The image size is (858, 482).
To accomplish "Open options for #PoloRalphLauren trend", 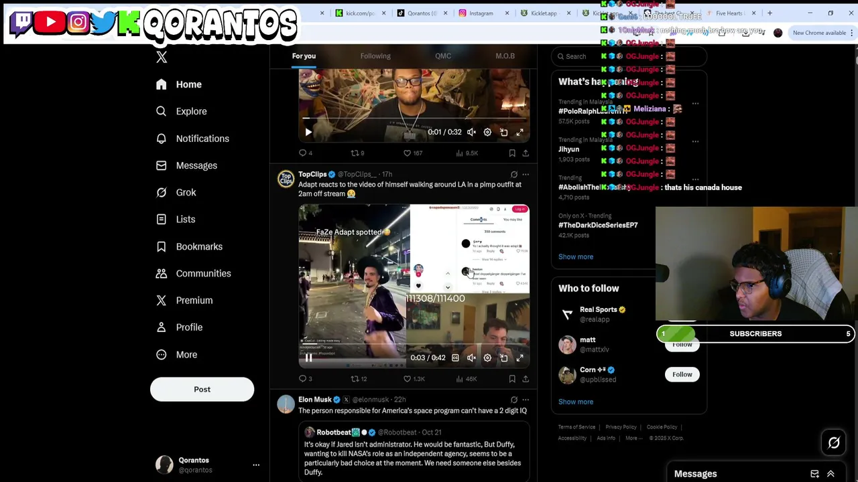I will [x=695, y=104].
